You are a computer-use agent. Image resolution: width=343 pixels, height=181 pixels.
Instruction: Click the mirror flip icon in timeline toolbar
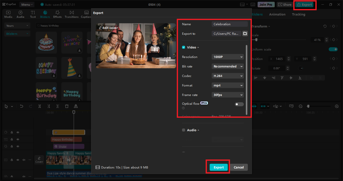[76, 106]
